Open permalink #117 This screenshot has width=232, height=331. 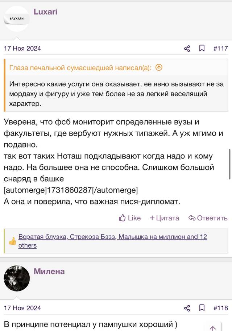click(x=221, y=48)
